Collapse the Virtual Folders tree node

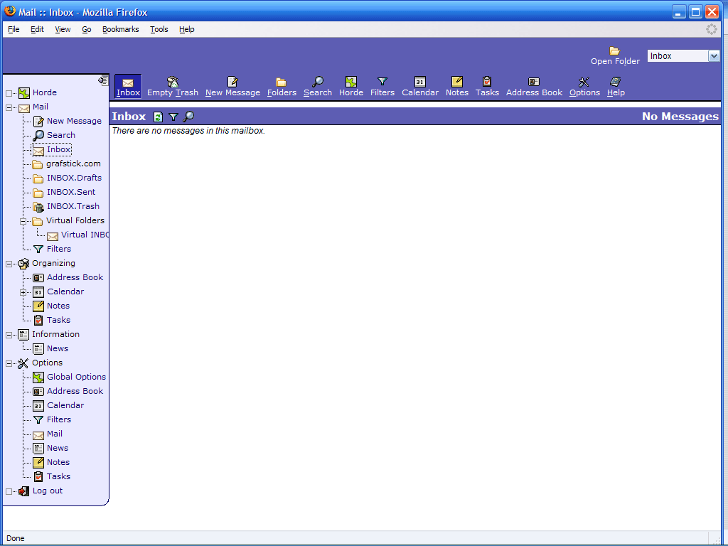click(23, 221)
